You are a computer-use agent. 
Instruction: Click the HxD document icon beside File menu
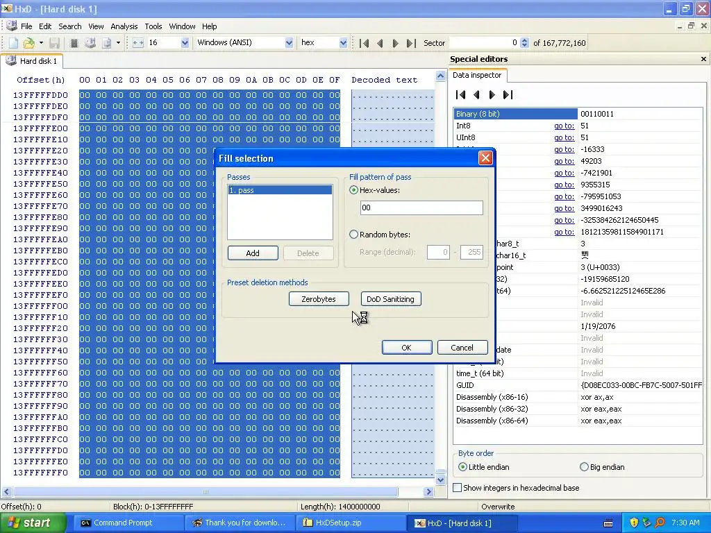pos(11,26)
